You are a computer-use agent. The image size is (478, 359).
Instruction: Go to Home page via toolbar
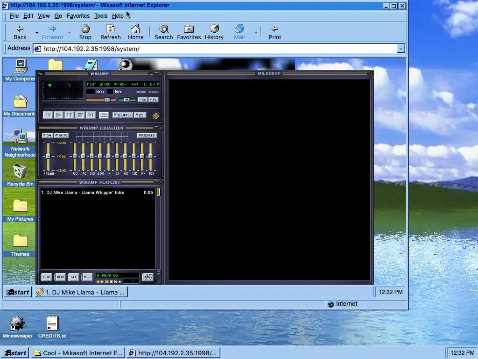pos(136,32)
